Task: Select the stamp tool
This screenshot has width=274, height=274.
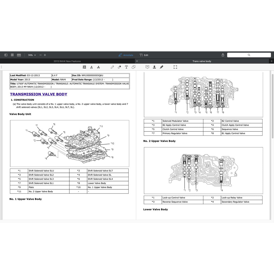Action: click(x=154, y=67)
